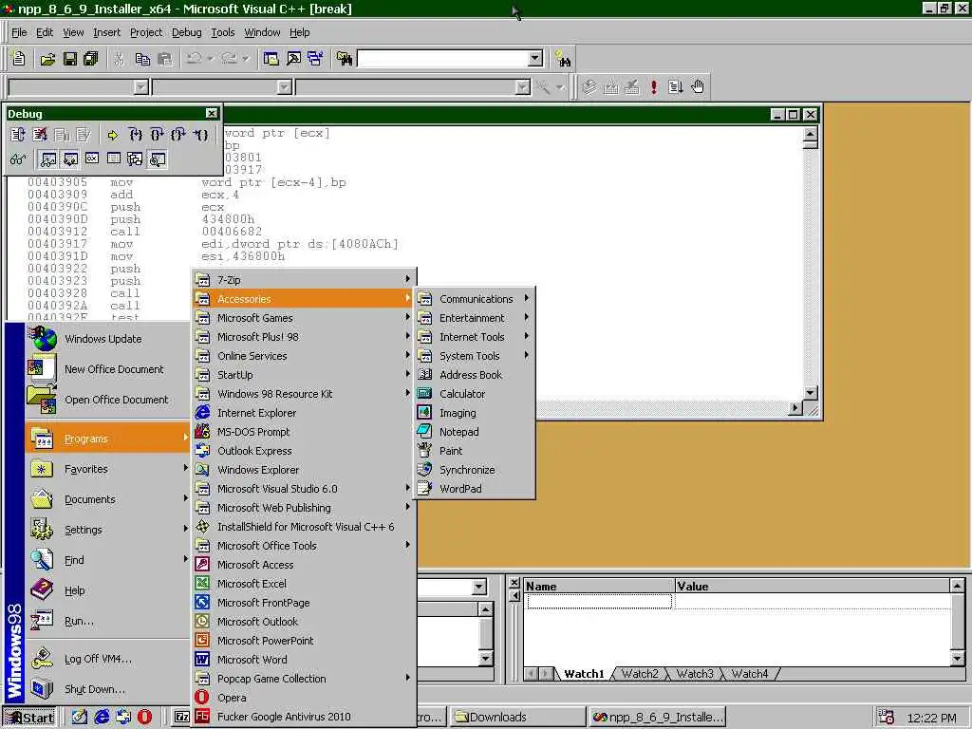Click the Find text input field
The width and height of the screenshot is (972, 729).
tap(442, 59)
